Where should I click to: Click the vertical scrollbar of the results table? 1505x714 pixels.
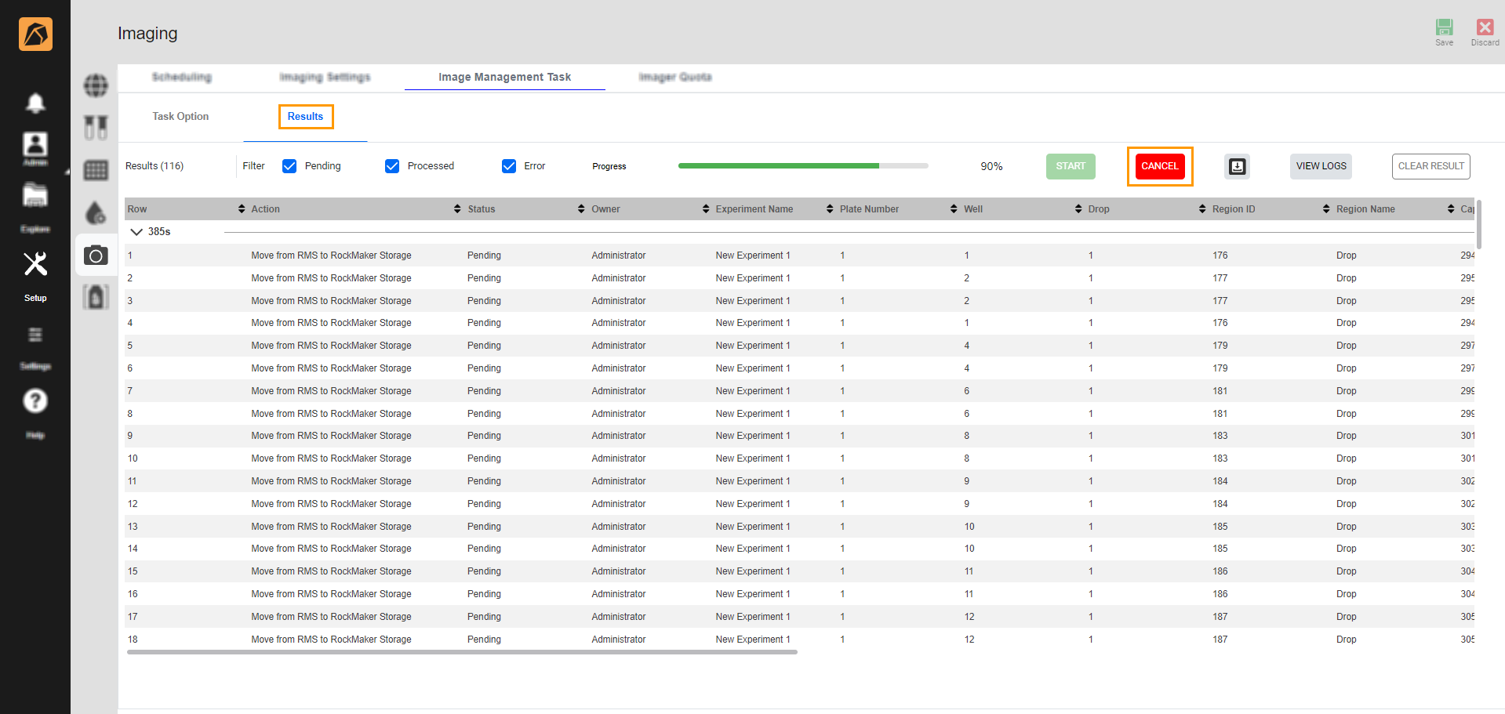pos(1479,224)
